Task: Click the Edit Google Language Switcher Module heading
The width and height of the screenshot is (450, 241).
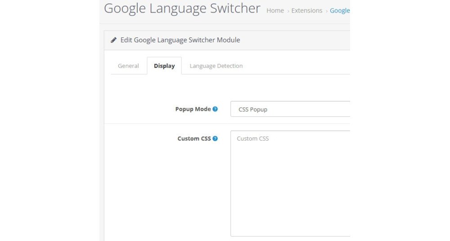Action: pos(180,40)
